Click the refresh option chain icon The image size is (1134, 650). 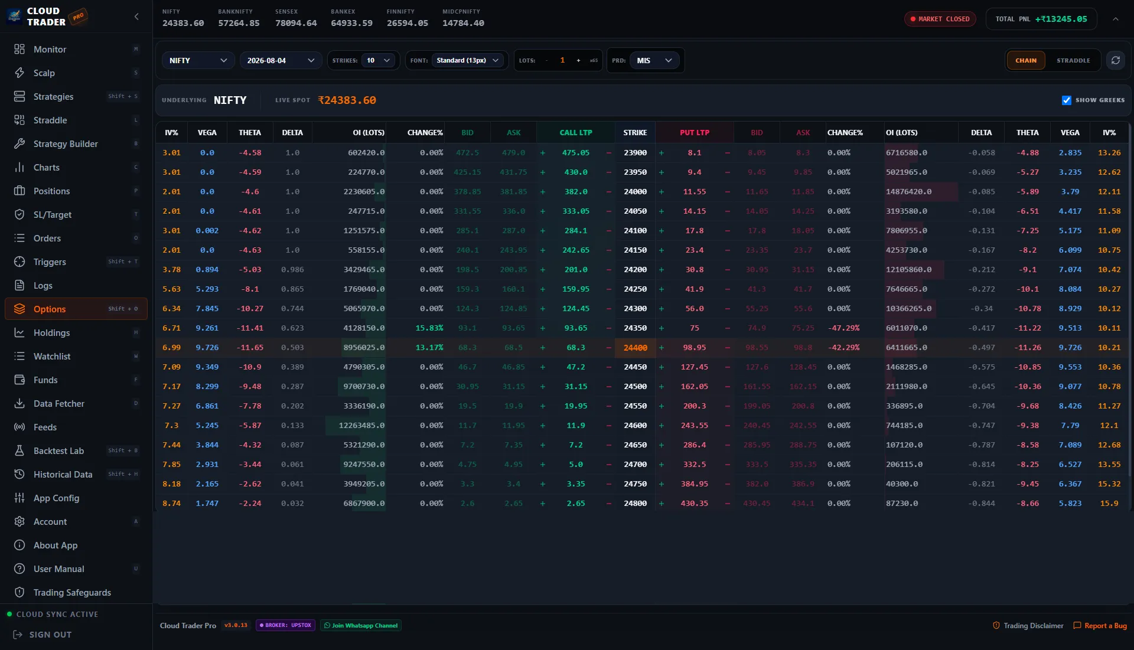1115,60
